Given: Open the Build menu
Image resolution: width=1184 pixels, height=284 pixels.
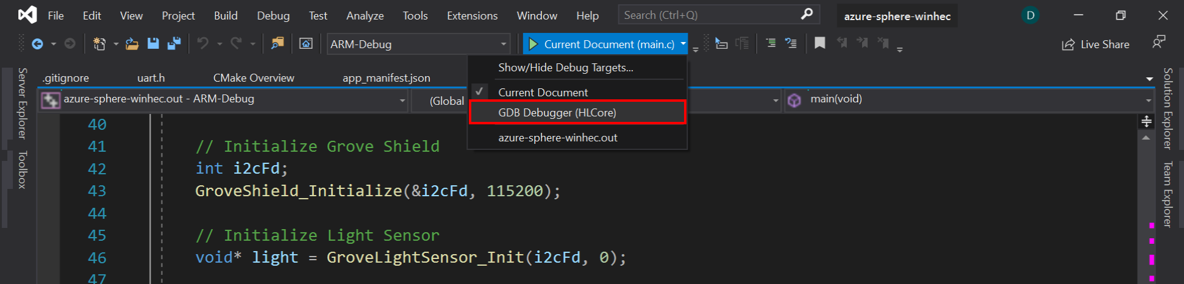Looking at the screenshot, I should pyautogui.click(x=226, y=16).
